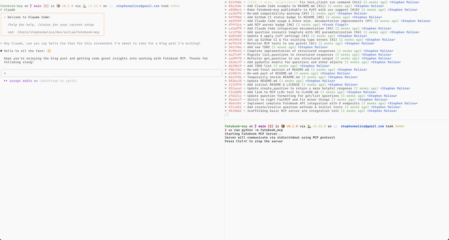Viewport: 449px width, 240px height.
Task: Click 'Add GitHub CI status badge to README' commit
Action: [286, 17]
